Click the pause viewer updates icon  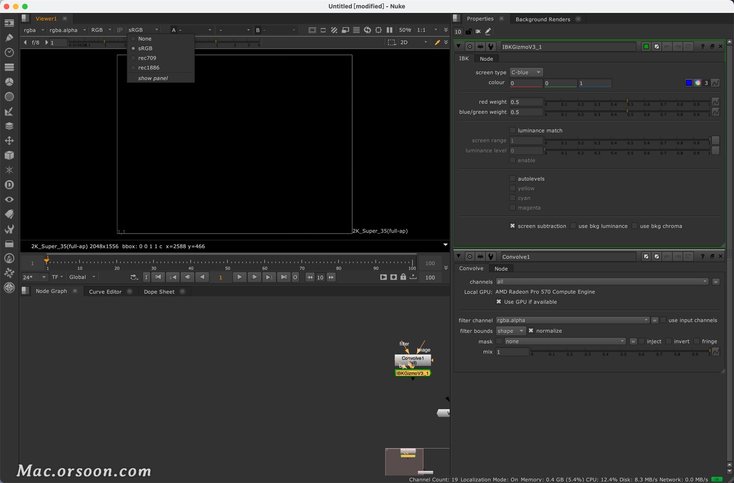point(390,30)
